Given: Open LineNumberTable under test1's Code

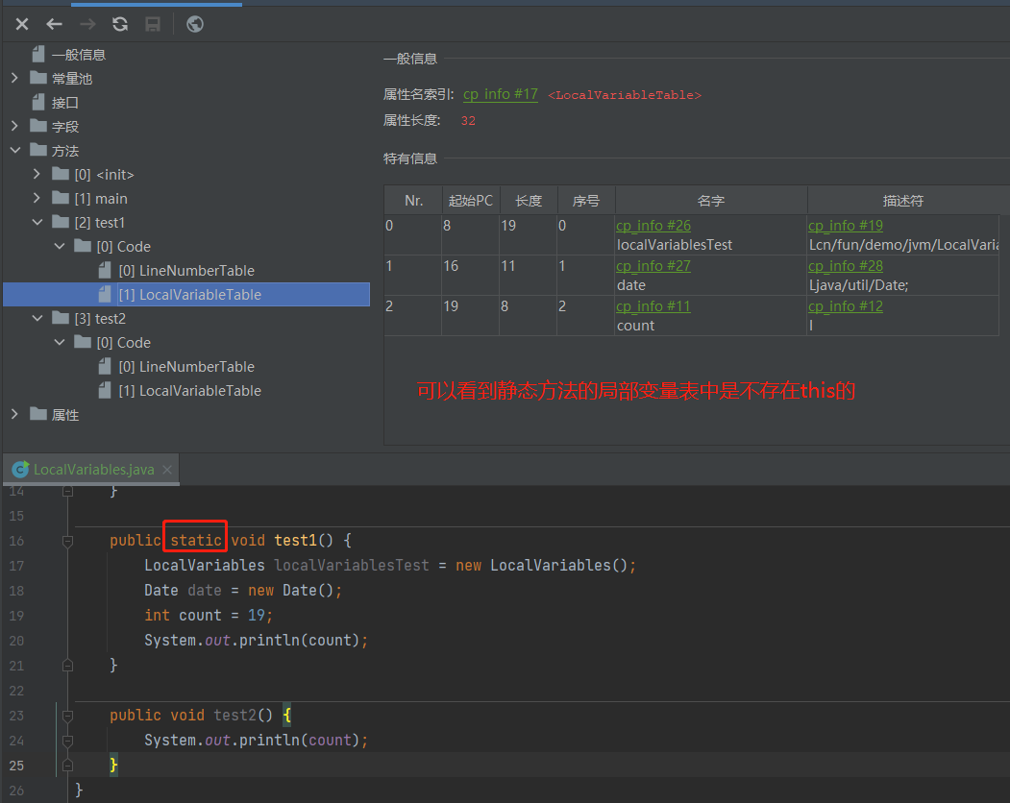Looking at the screenshot, I should click(x=186, y=271).
